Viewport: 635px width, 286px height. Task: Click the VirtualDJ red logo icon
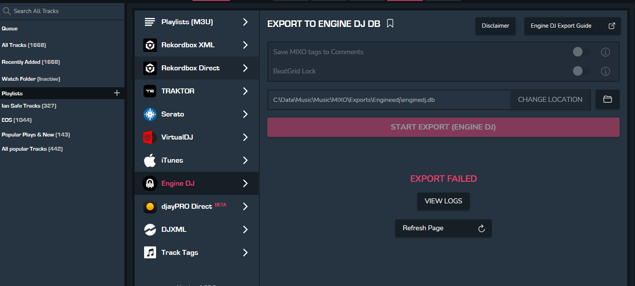click(x=150, y=137)
